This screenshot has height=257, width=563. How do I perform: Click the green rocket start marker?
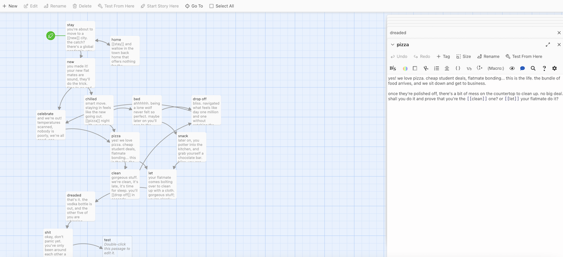(x=50, y=35)
